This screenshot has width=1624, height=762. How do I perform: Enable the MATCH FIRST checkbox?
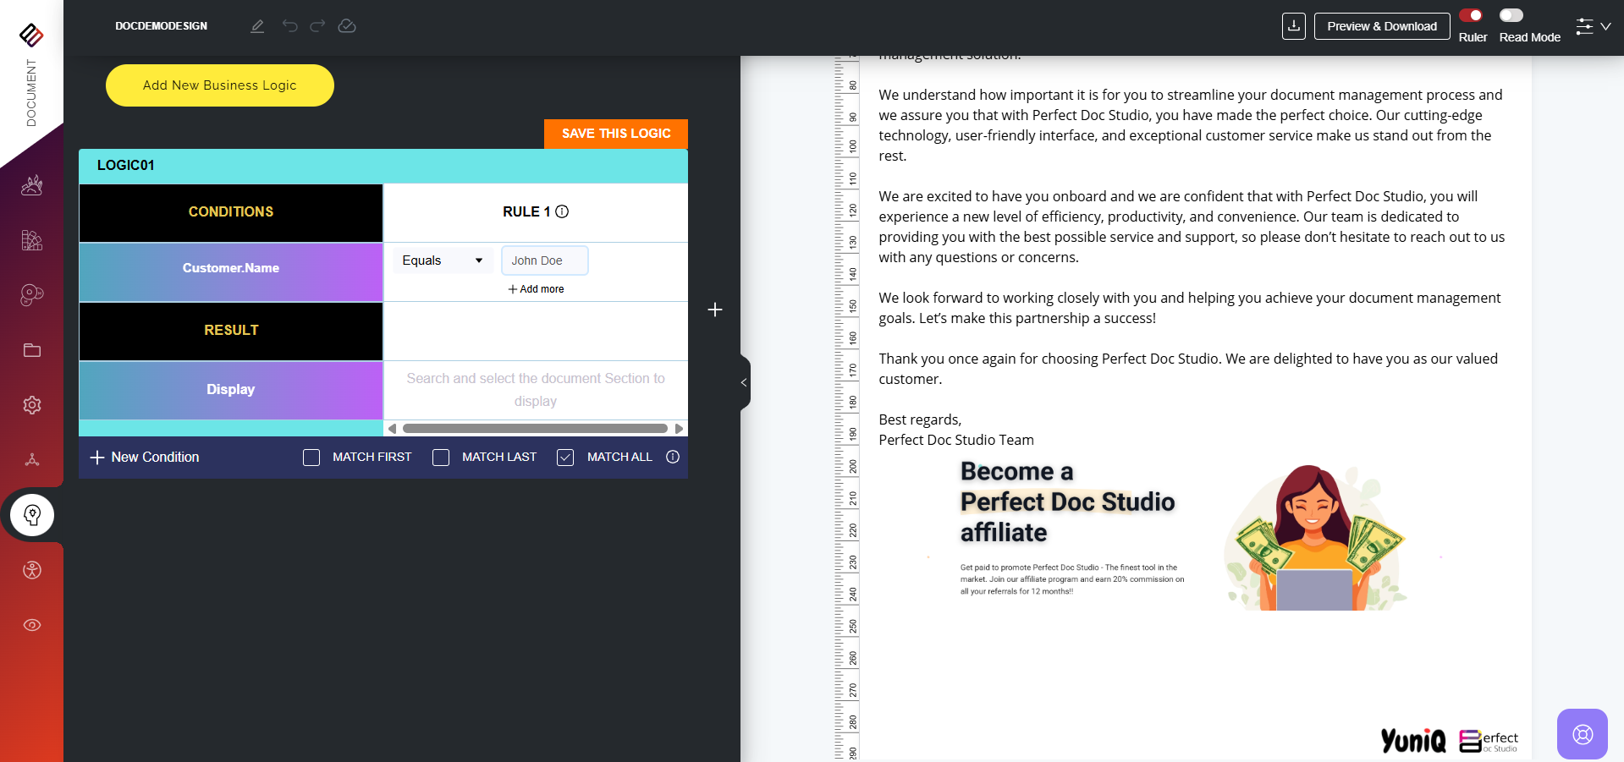pos(311,458)
